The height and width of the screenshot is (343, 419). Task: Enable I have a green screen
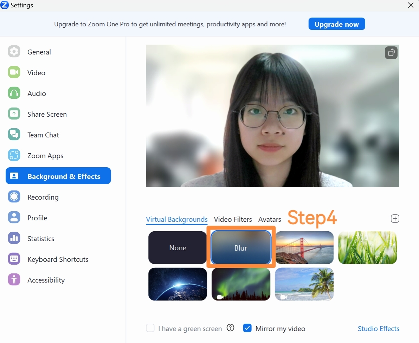(150, 328)
